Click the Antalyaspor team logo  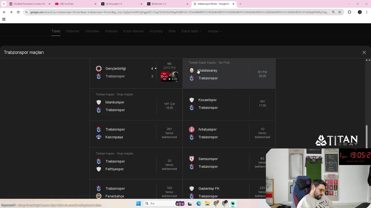click(192, 129)
